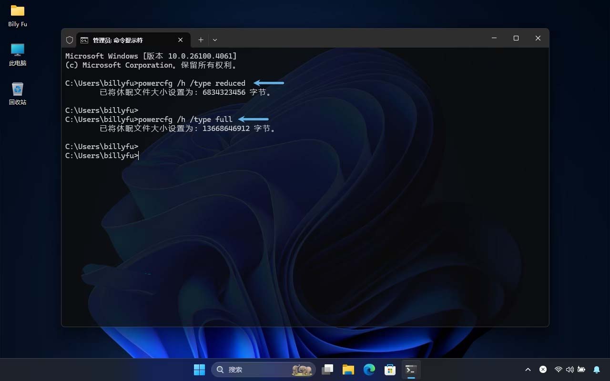The width and height of the screenshot is (610, 381).
Task: Expand the terminal profile dropdown chevron
Action: pos(215,40)
